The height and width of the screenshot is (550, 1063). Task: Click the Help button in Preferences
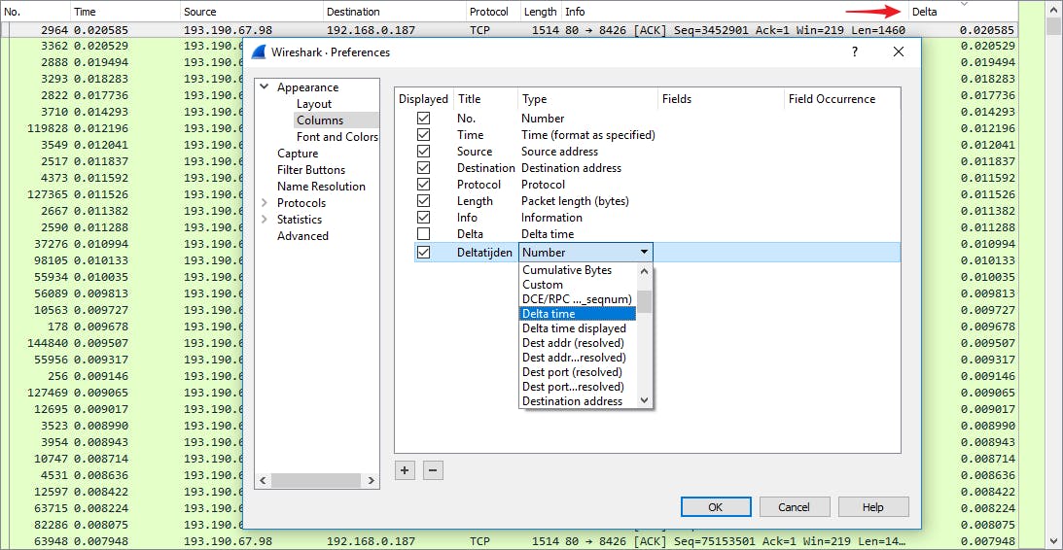pyautogui.click(x=873, y=506)
